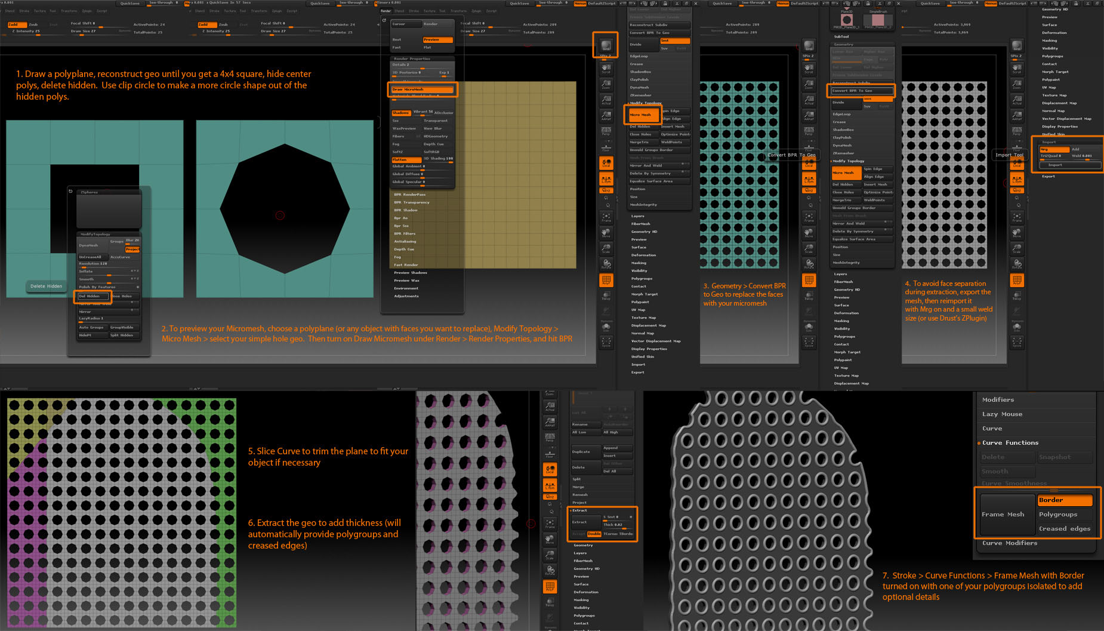
Task: Click Extract button beside Thick slider
Action: pyautogui.click(x=586, y=522)
